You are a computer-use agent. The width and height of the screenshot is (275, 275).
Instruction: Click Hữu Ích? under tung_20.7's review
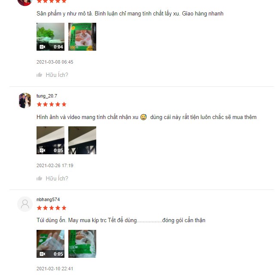(57, 178)
